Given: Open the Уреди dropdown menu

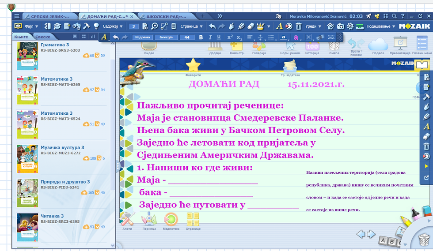Looking at the screenshot, I should click(x=313, y=26).
